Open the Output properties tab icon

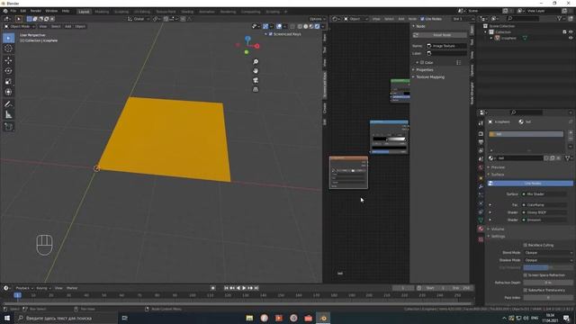(x=481, y=142)
